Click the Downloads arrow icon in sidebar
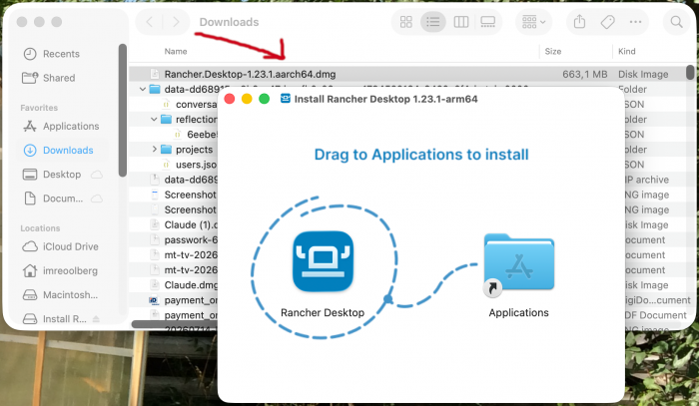 pyautogui.click(x=30, y=151)
